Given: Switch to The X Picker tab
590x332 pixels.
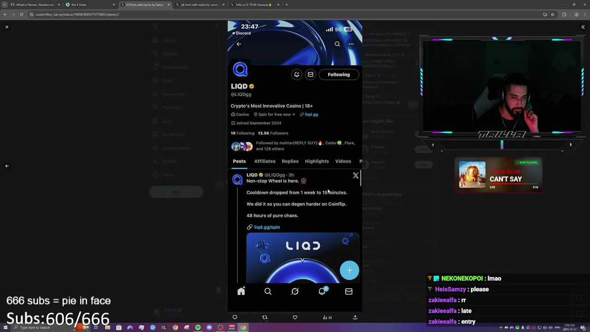Looking at the screenshot, I should 89,5.
